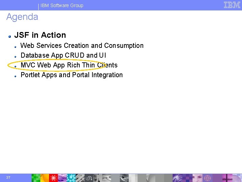Select 'MVC Web App Rich Thin Clients' line
Screen dimensions: 242x182
click(x=69, y=65)
